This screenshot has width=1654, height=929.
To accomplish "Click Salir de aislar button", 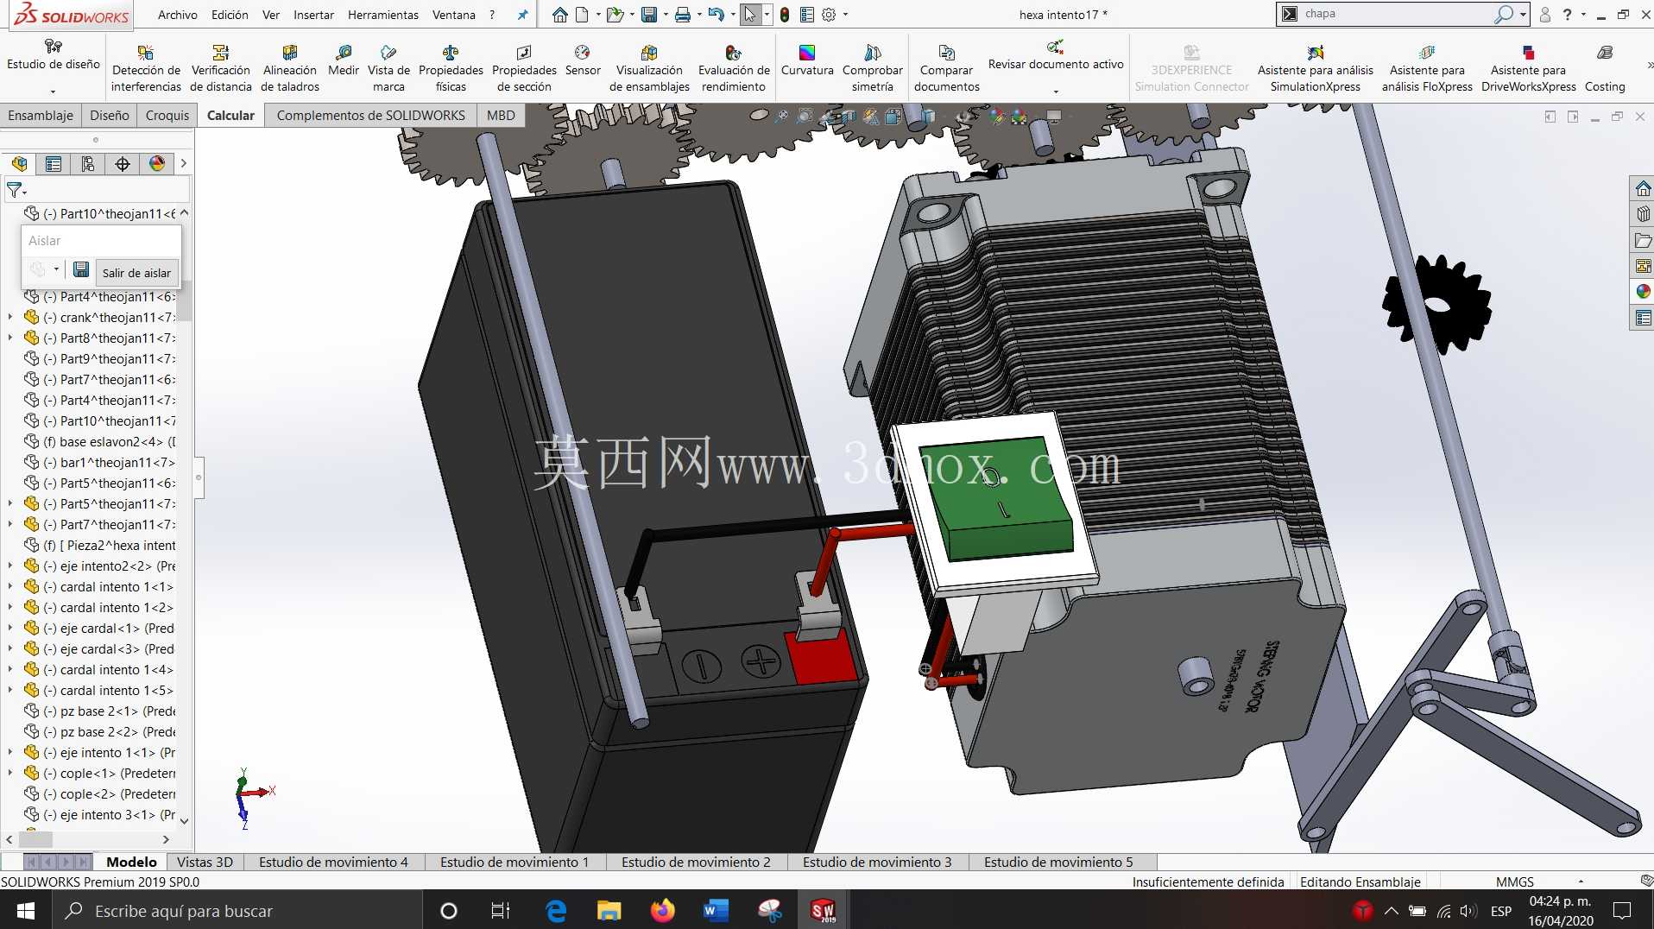I will [136, 273].
